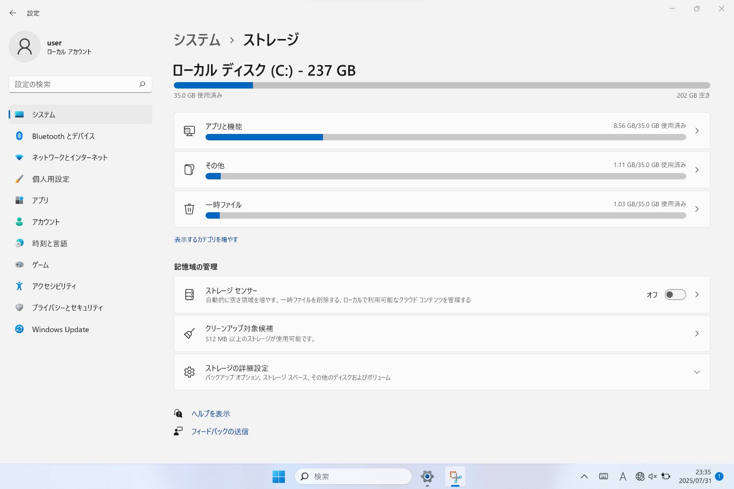Viewport: 734px width, 489px height.
Task: Click the 個人用設定 brush icon
Action: (19, 179)
